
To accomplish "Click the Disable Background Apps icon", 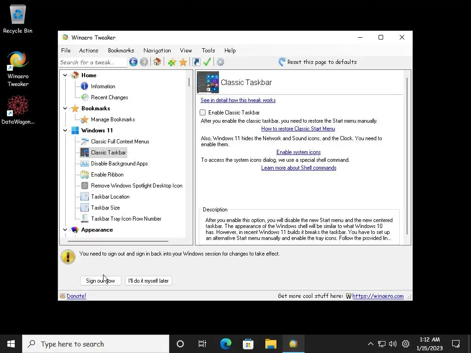I will 85,164.
